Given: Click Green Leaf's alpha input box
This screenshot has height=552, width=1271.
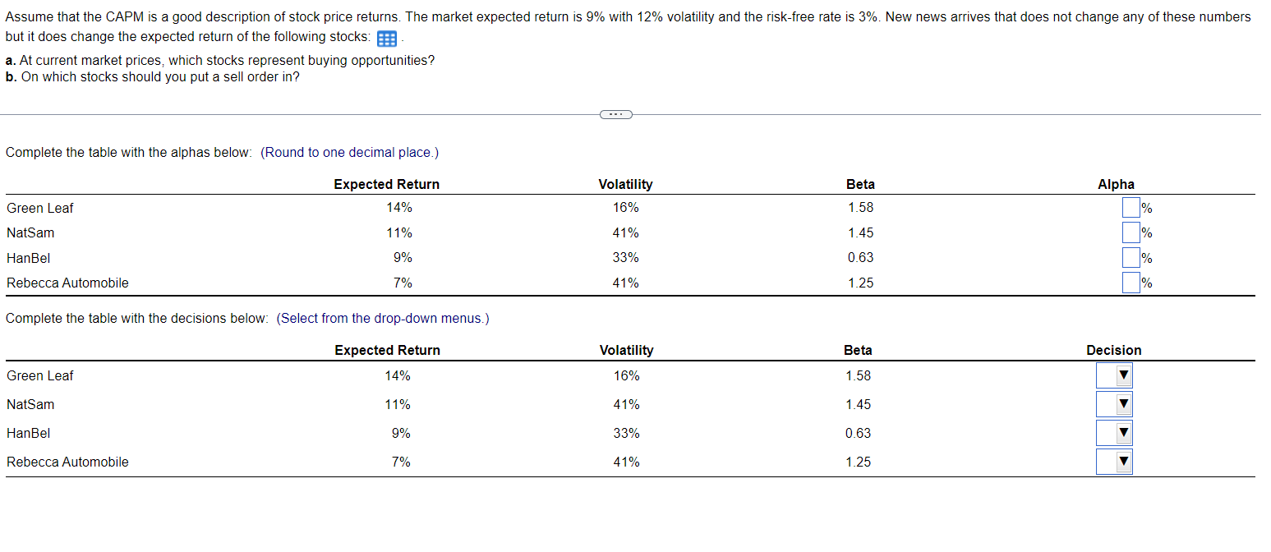Looking at the screenshot, I should tap(1131, 208).
